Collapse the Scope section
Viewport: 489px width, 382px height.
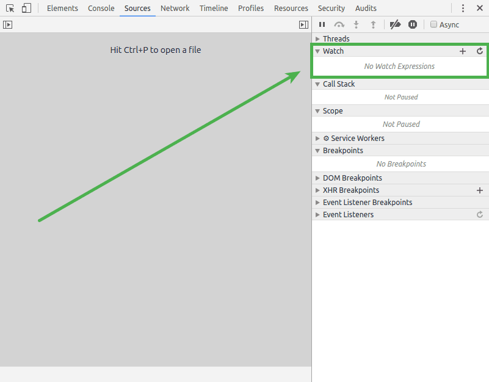(317, 110)
